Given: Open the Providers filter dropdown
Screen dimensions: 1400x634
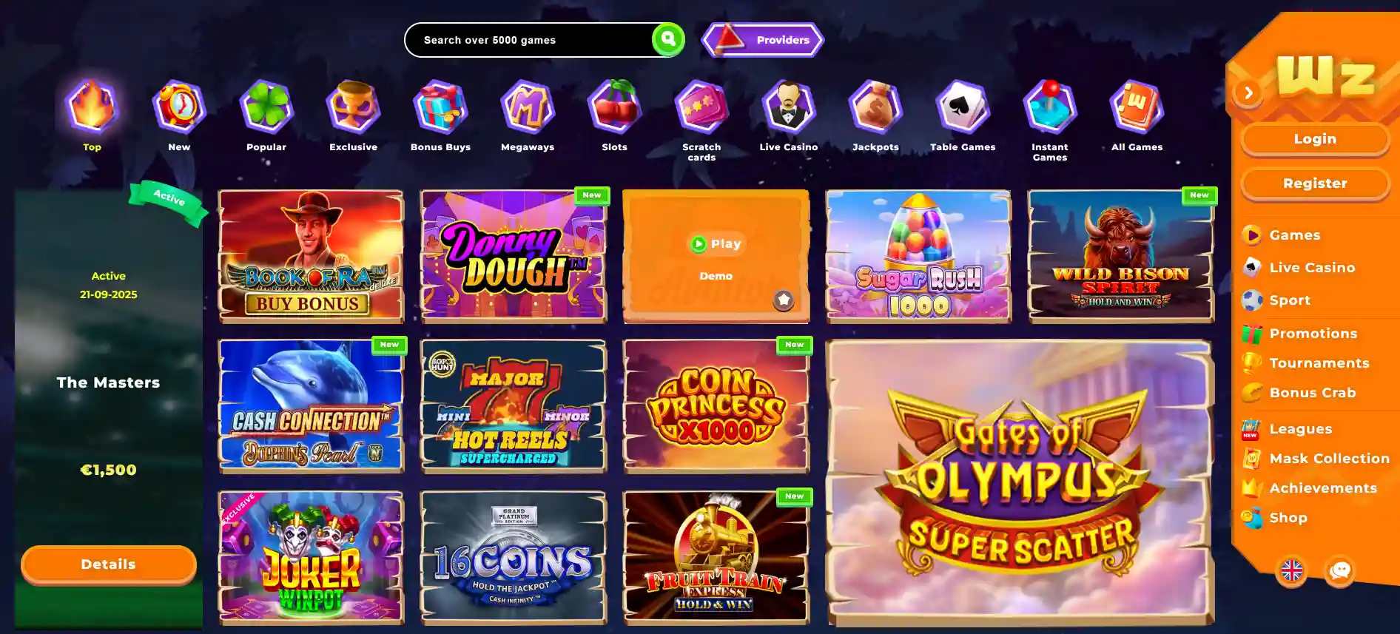Looking at the screenshot, I should [763, 40].
